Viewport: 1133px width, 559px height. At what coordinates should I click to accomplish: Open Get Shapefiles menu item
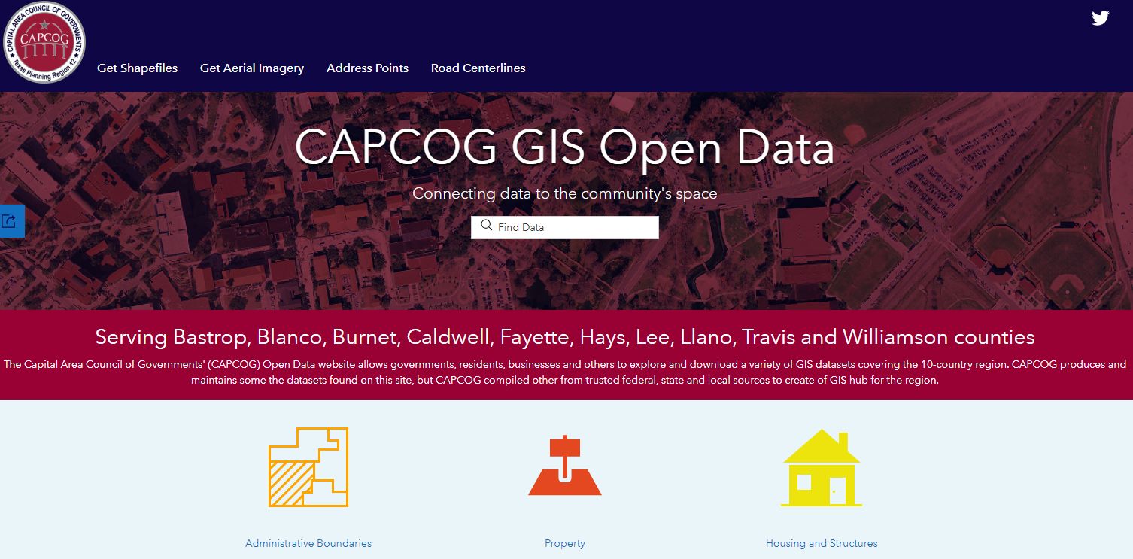point(138,68)
